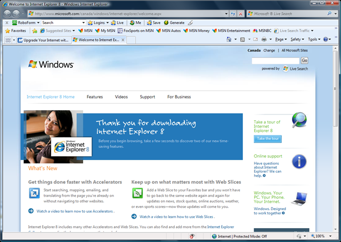341x242 pixels.
Task: Close the RoboForm toolbar with its X
Action: click(7, 22)
